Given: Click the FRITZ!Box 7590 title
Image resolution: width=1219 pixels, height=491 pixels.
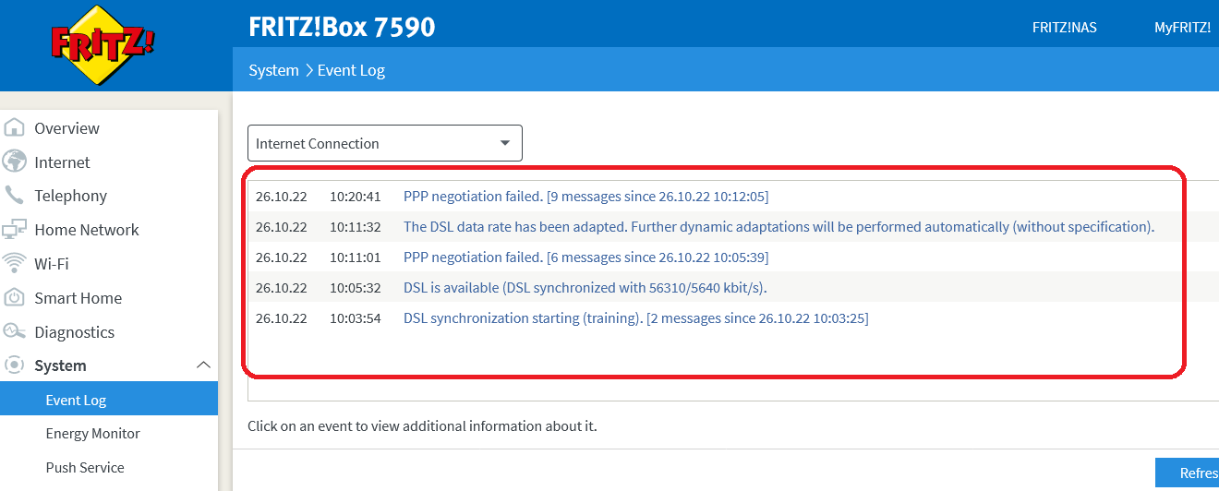Looking at the screenshot, I should [x=342, y=27].
